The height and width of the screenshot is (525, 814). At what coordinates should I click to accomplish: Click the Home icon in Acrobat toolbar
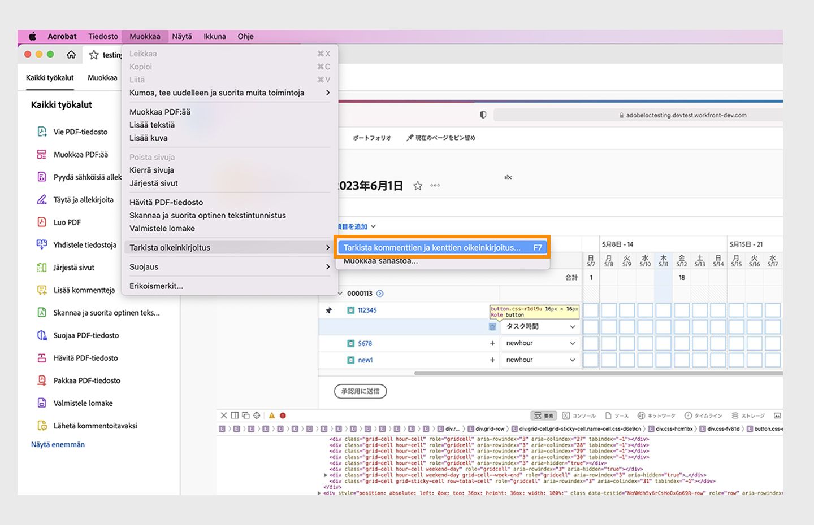click(71, 55)
